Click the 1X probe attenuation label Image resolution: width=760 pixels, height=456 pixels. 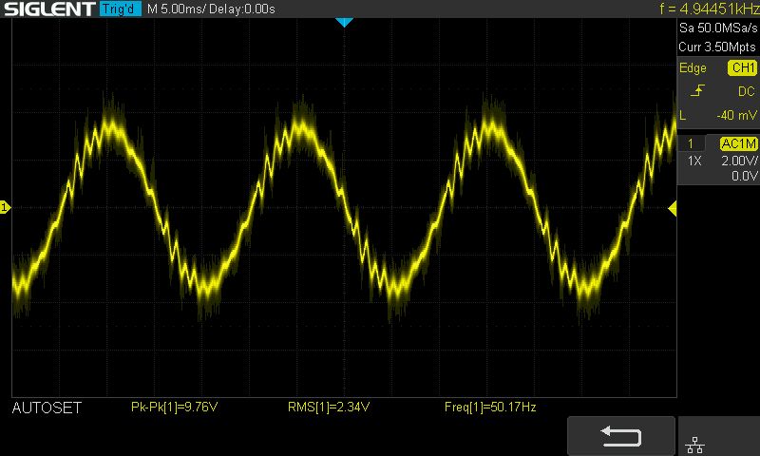click(694, 161)
